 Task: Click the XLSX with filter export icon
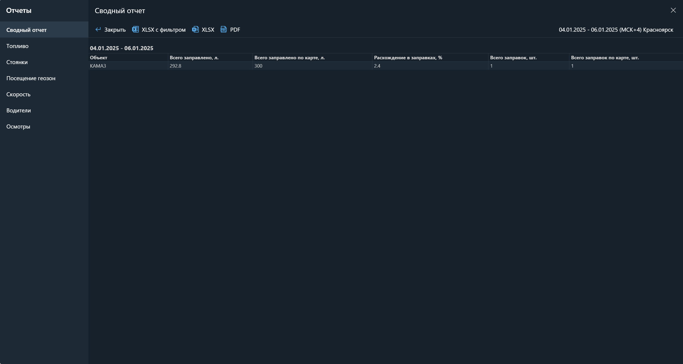click(x=135, y=30)
